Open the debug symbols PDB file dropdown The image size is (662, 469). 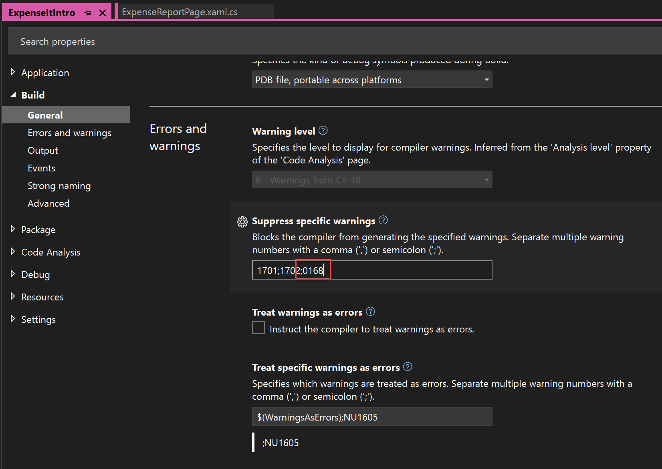(x=371, y=80)
